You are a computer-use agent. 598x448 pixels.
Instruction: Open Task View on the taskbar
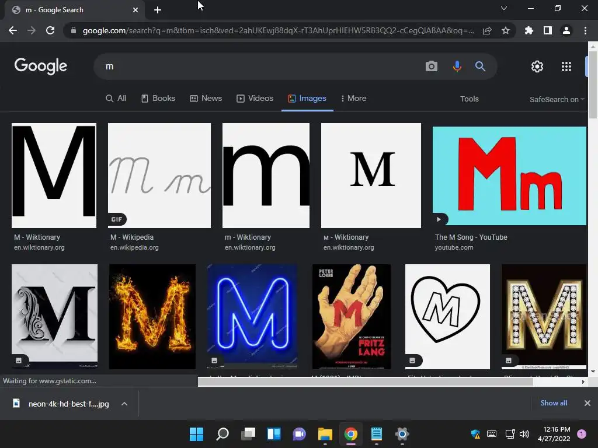248,433
